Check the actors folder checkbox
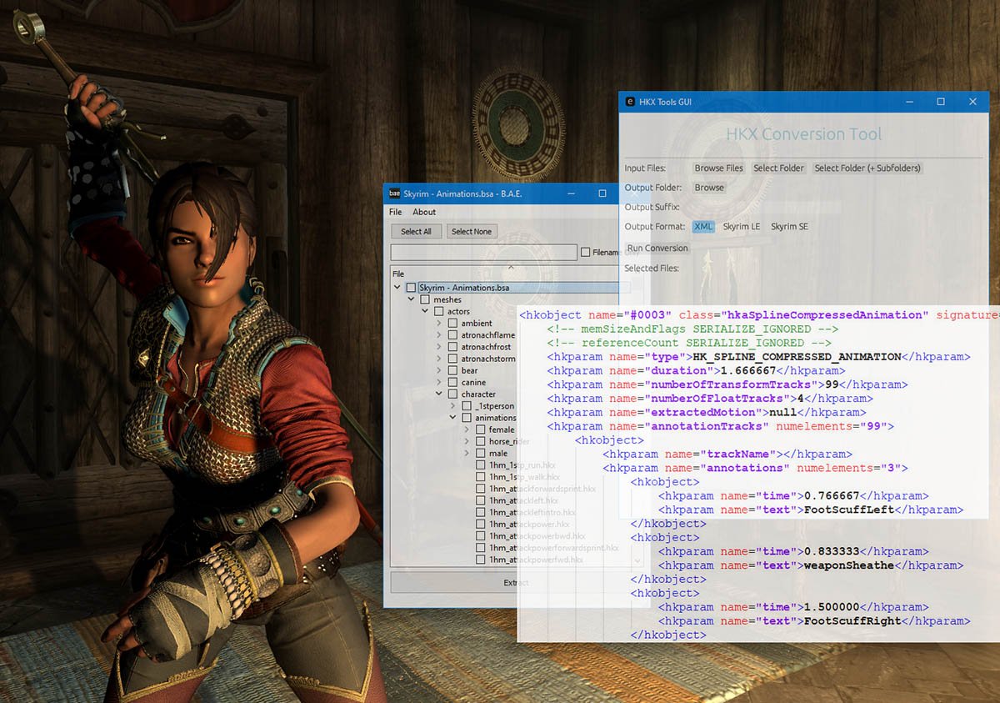This screenshot has height=703, width=1000. click(x=439, y=311)
